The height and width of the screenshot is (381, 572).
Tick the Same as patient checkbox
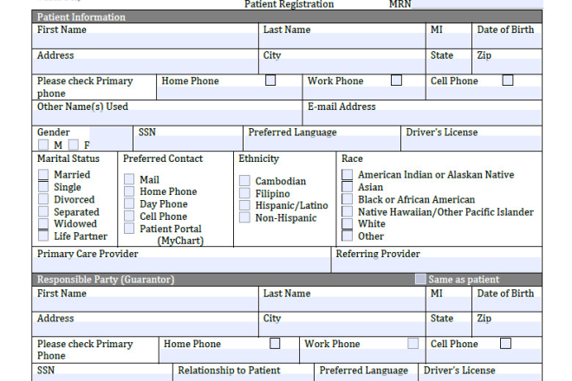tap(420, 280)
